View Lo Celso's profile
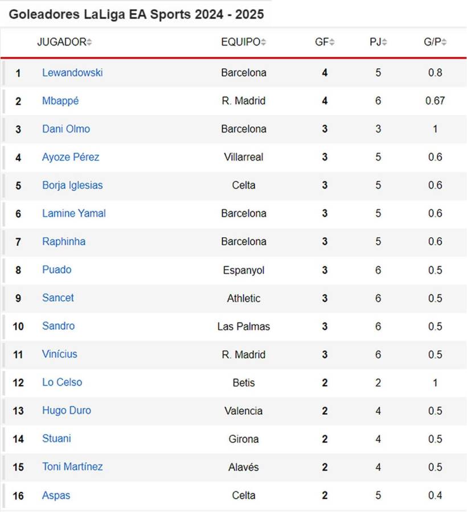Viewport: 467px width, 512px height. click(62, 382)
